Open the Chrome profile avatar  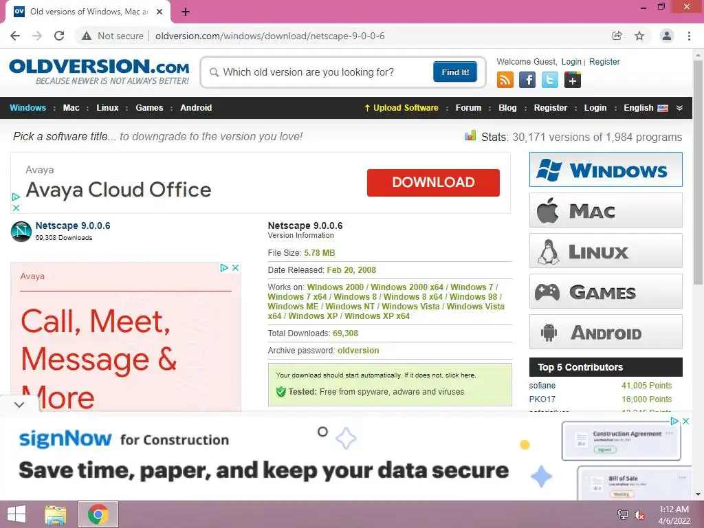667,36
